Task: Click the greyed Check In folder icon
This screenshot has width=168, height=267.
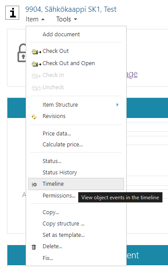Action: (37, 76)
